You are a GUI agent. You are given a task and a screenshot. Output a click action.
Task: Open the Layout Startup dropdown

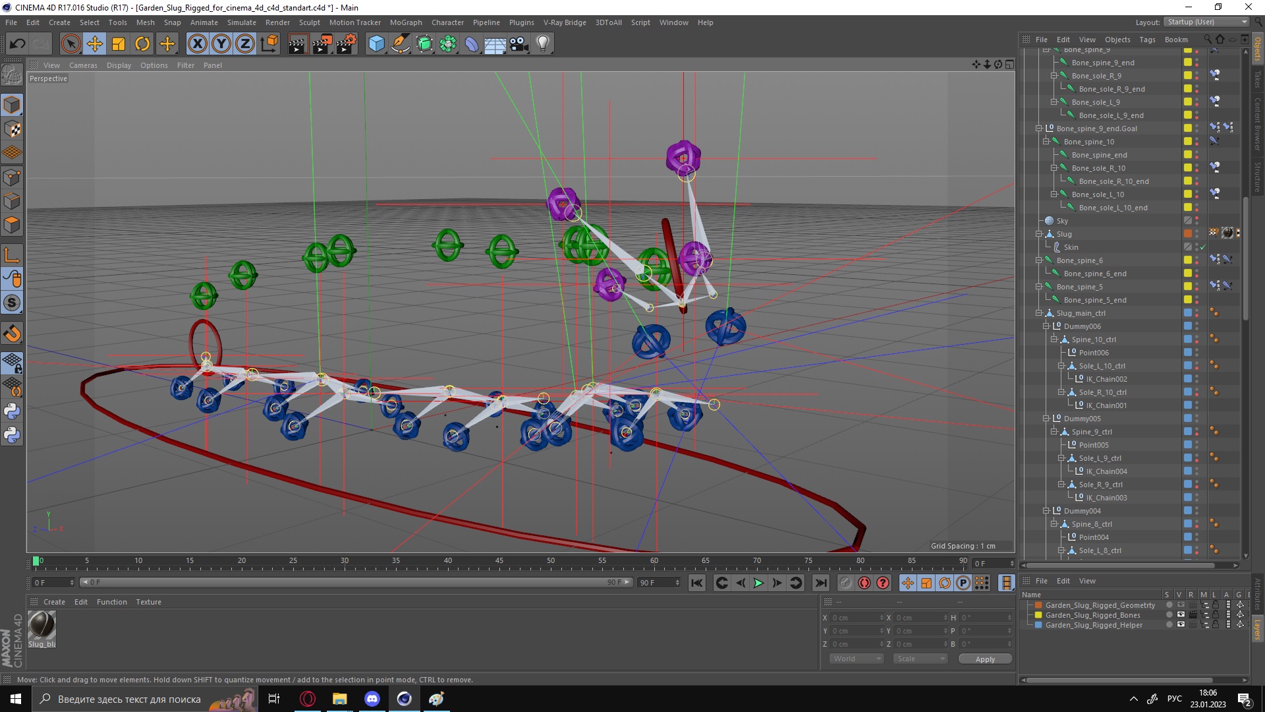tap(1206, 22)
